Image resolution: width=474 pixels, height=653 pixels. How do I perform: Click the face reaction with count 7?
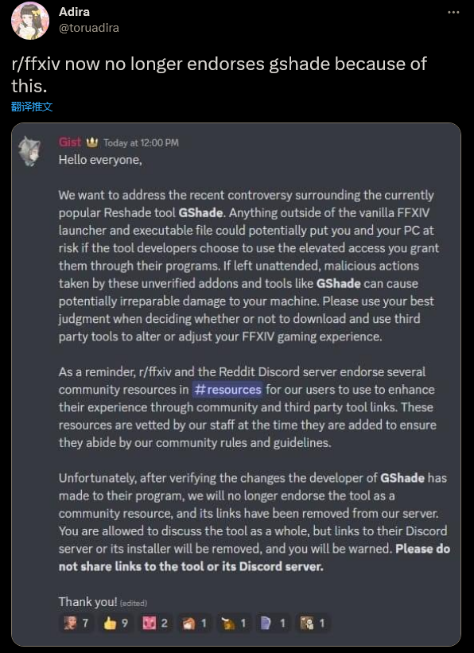tap(76, 624)
